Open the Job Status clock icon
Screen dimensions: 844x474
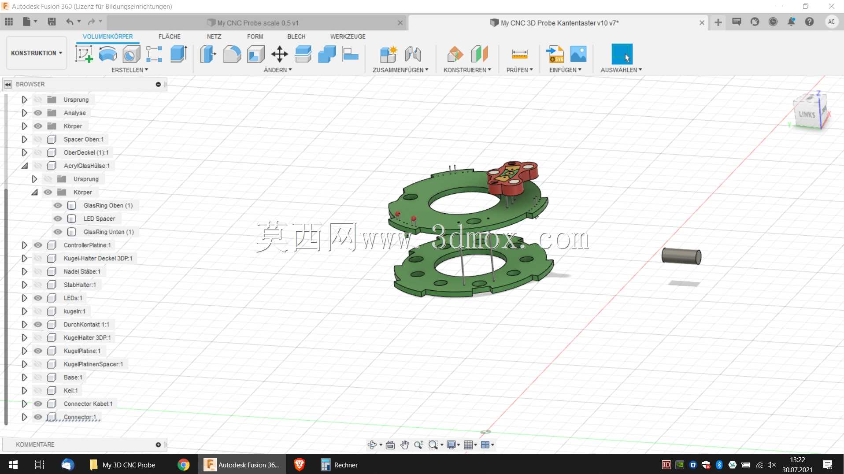pyautogui.click(x=773, y=22)
